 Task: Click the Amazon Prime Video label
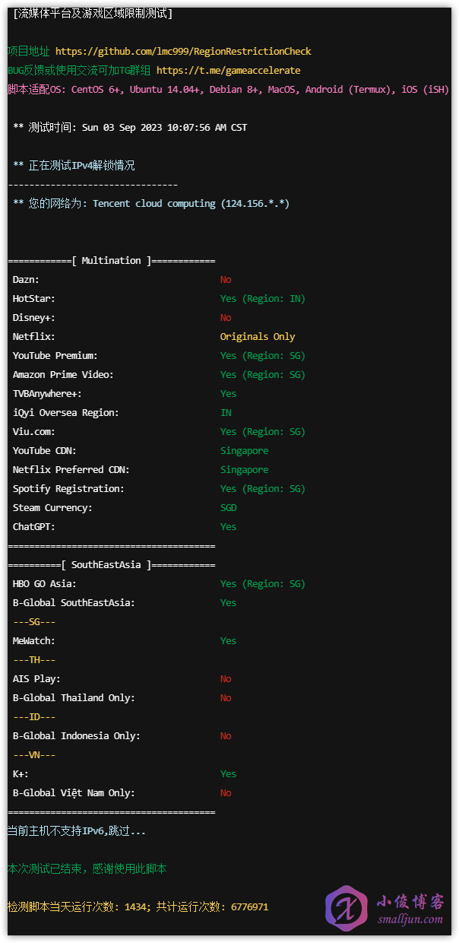tap(63, 375)
